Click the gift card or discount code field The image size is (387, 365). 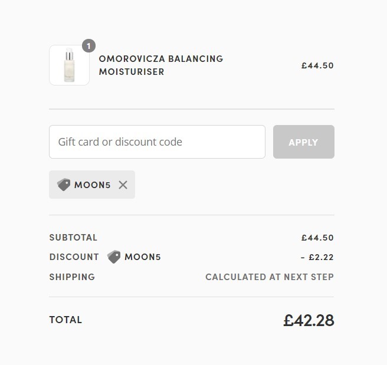pos(157,142)
